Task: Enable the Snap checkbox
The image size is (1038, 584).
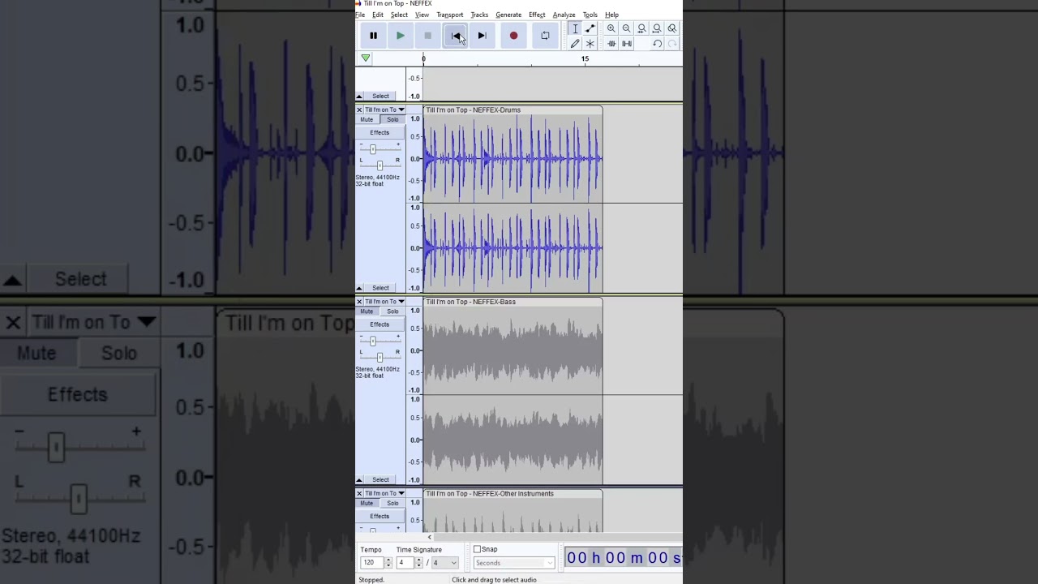Action: (478, 549)
